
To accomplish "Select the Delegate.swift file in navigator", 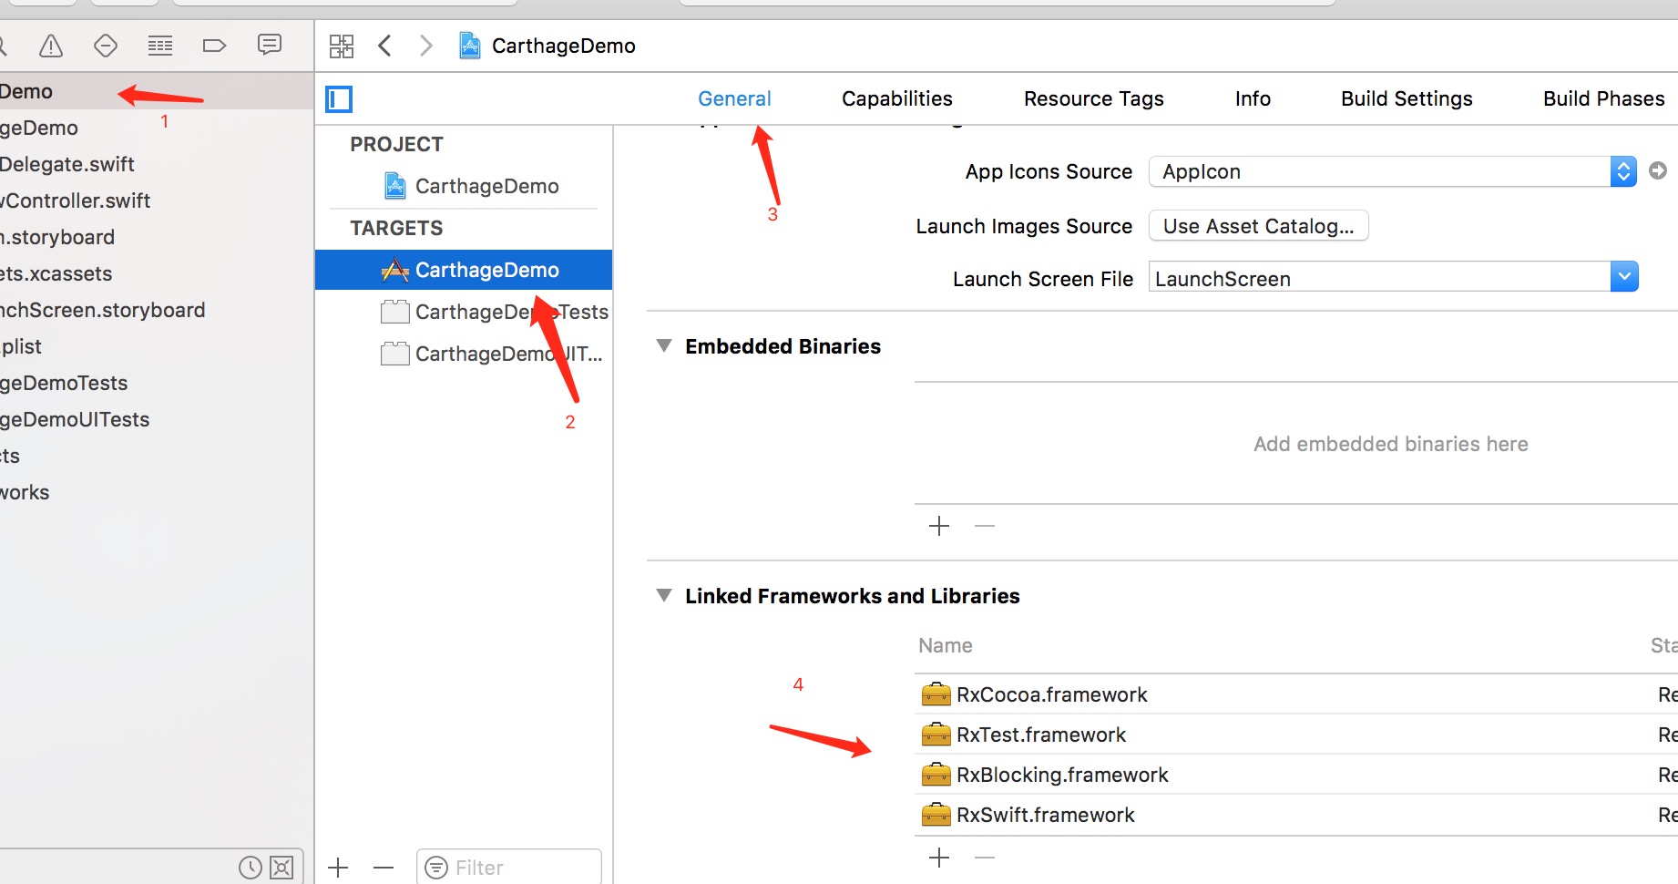I will tap(157, 164).
